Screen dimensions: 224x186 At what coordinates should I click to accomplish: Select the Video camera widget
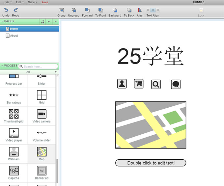point(42,116)
